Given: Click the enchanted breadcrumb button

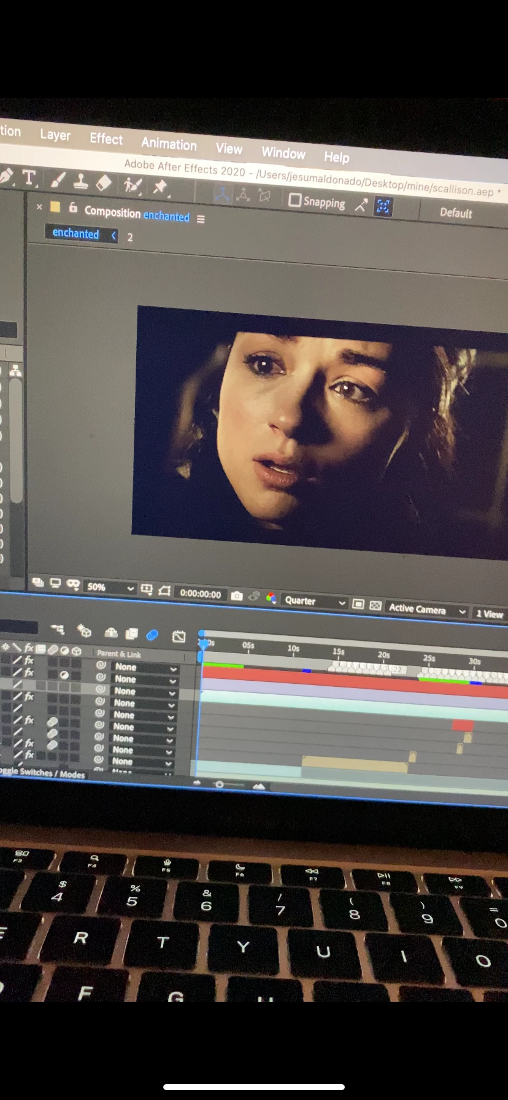Looking at the screenshot, I should [75, 233].
